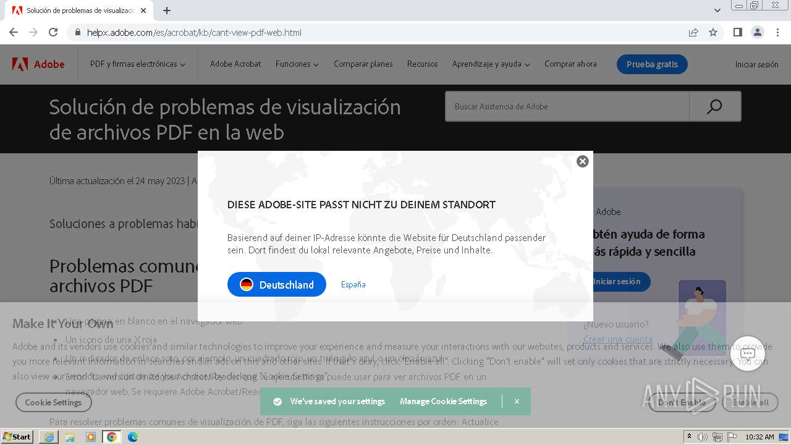Open media player from taskbar
Image resolution: width=791 pixels, height=445 pixels.
pyautogui.click(x=91, y=437)
